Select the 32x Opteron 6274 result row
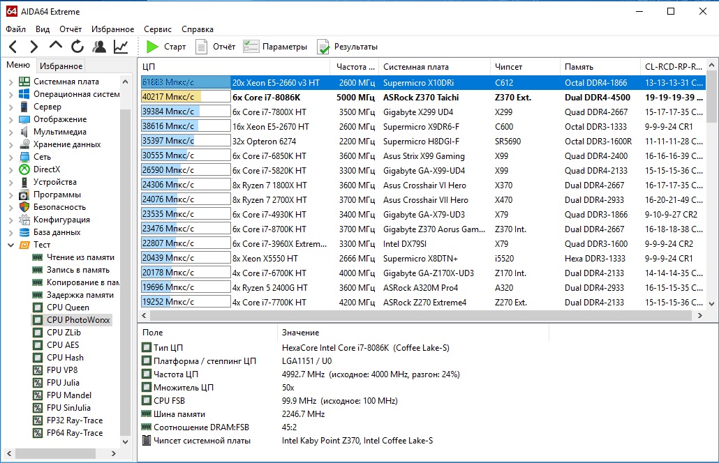Screen dimensions: 719x463 (x=423, y=141)
